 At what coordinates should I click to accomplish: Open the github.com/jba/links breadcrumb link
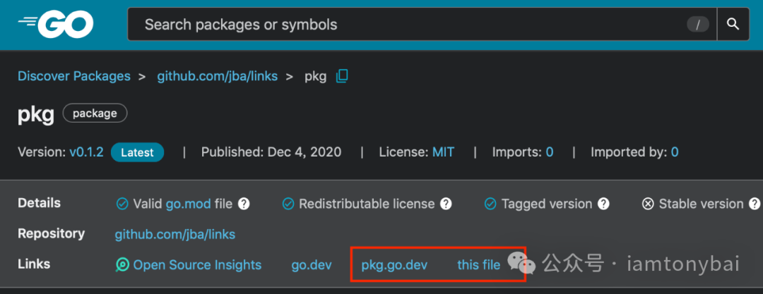(x=217, y=76)
